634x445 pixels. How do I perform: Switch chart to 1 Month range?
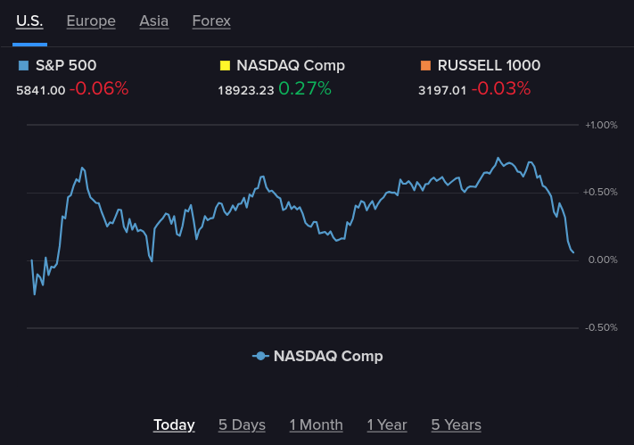317,424
